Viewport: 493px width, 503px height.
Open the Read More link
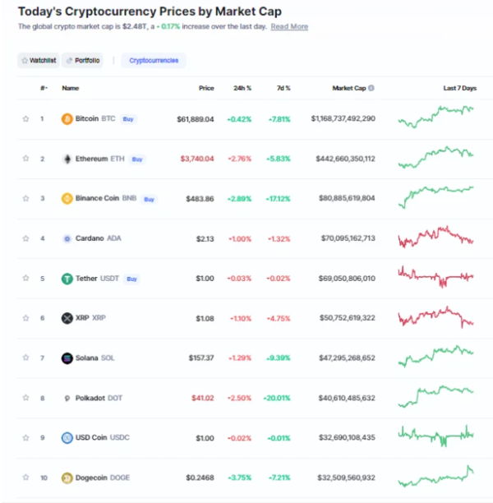click(289, 26)
